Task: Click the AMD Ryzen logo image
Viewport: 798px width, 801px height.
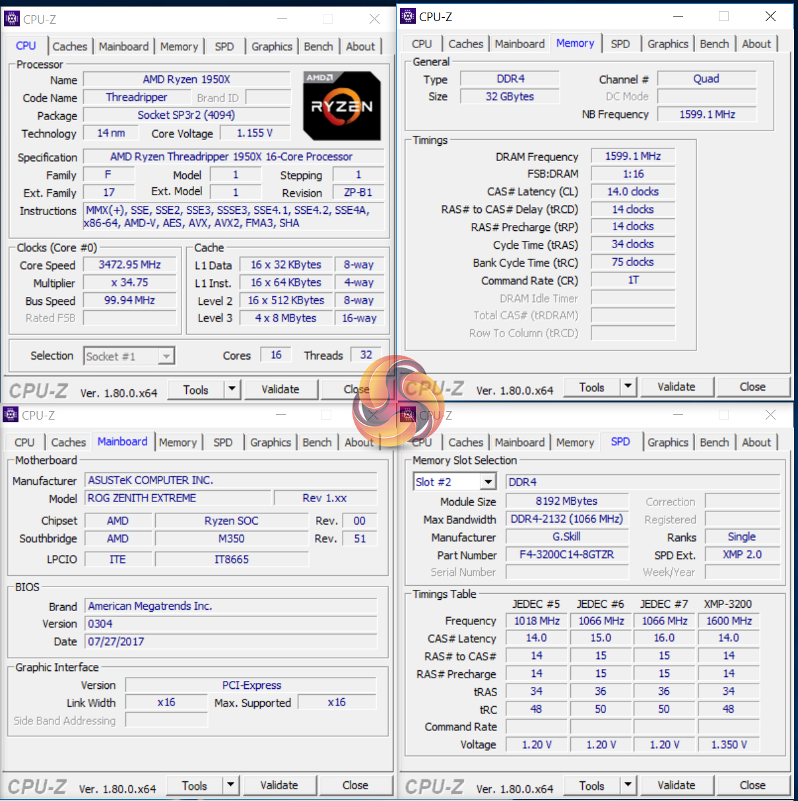Action: tap(342, 106)
